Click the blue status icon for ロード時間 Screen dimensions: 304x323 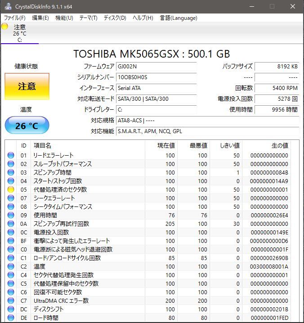coord(11,318)
